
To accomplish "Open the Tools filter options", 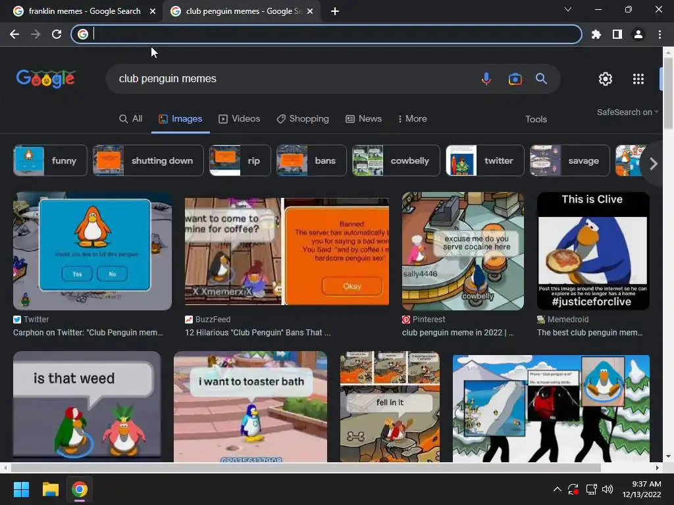I will (x=536, y=120).
